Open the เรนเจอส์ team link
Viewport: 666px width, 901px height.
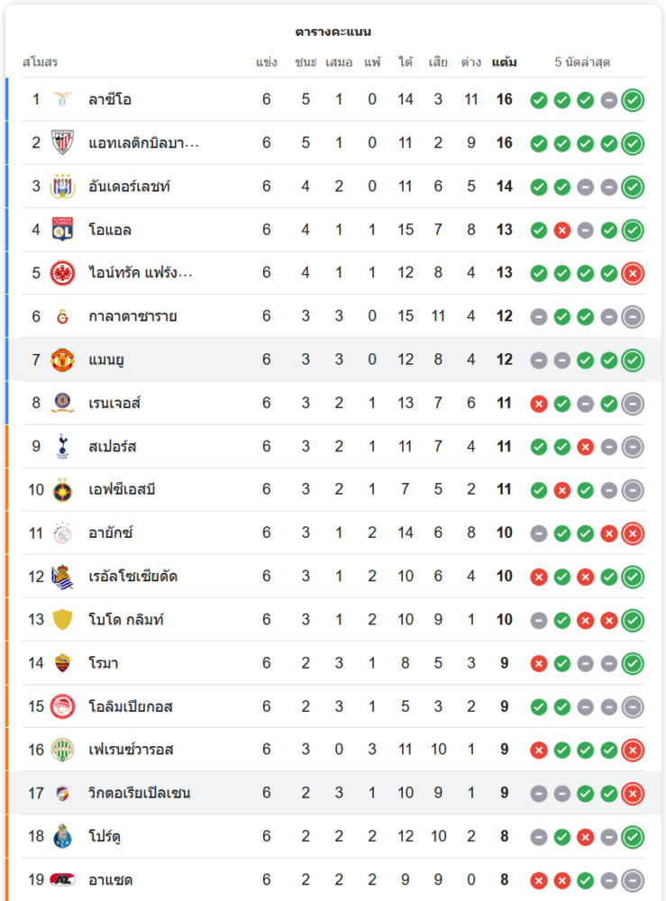[114, 403]
